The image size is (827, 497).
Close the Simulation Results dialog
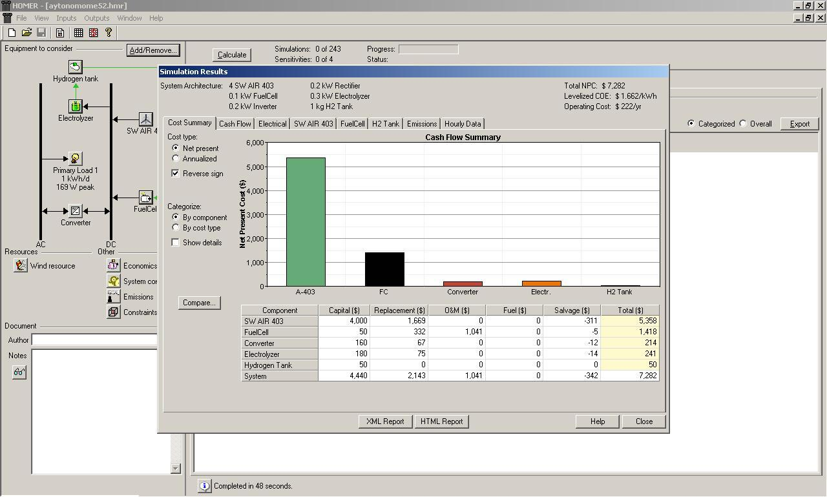(x=644, y=421)
